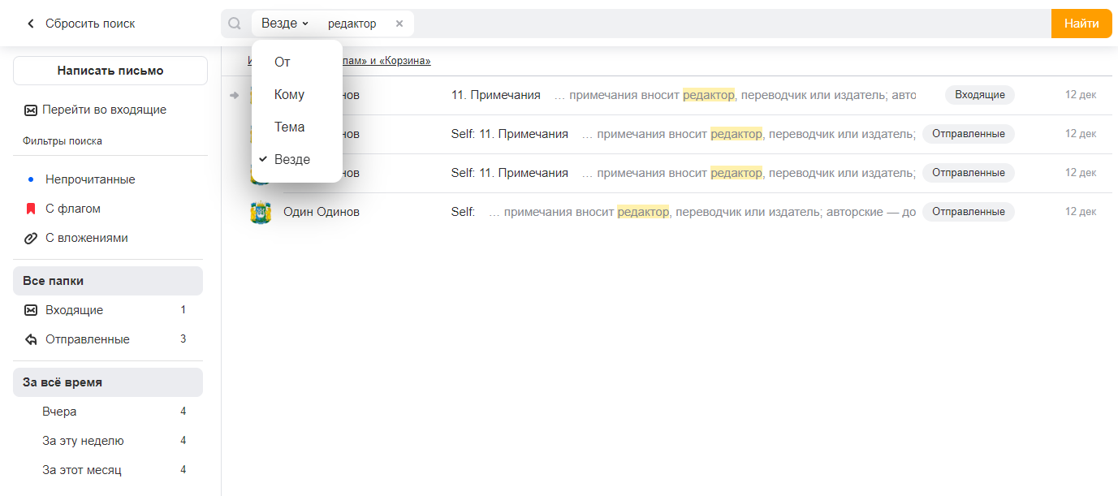Choose От in the scope menu
This screenshot has width=1118, height=496.
coord(283,63)
